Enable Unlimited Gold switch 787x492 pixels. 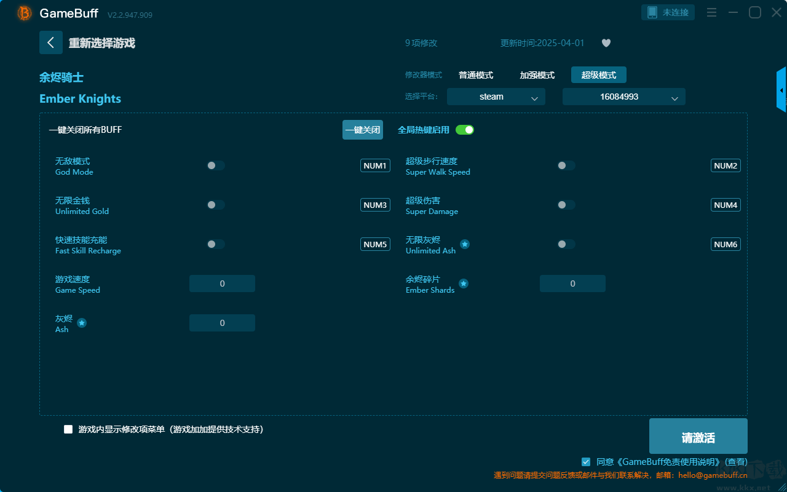pyautogui.click(x=216, y=205)
